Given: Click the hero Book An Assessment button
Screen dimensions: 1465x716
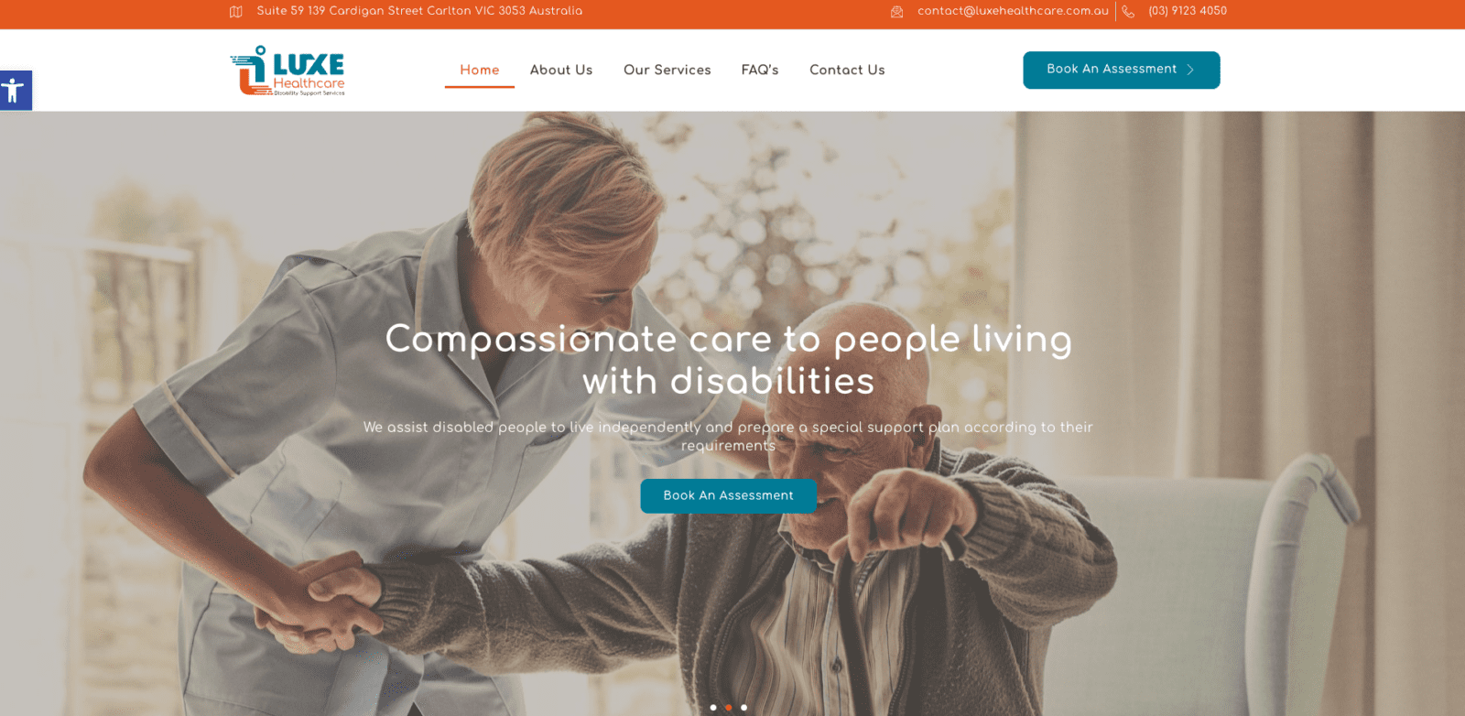Looking at the screenshot, I should click(729, 495).
